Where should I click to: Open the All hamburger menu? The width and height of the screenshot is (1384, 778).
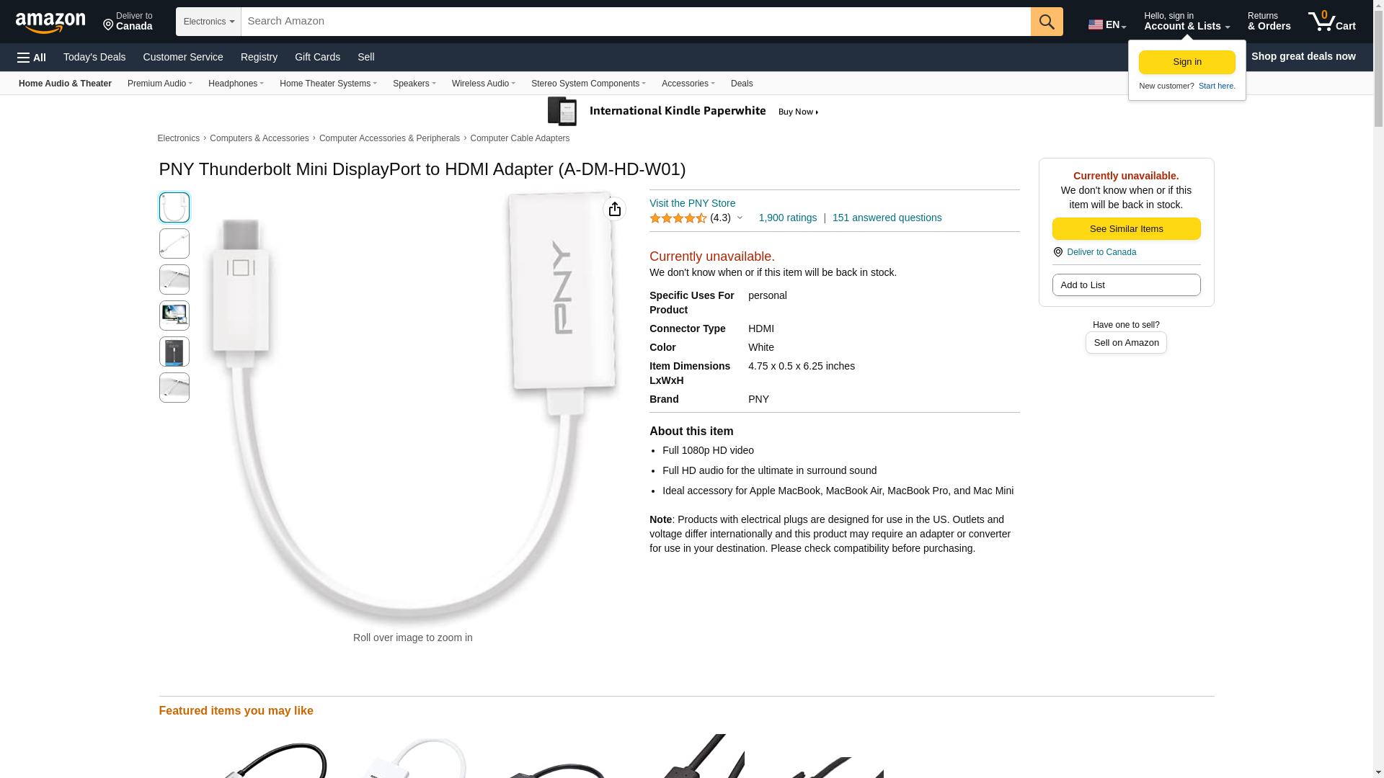point(32,58)
